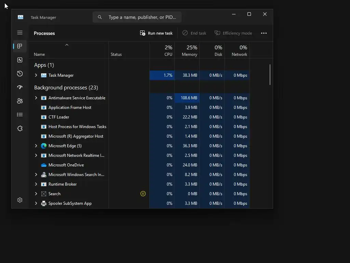Click the Efficiency mode button

pyautogui.click(x=233, y=33)
